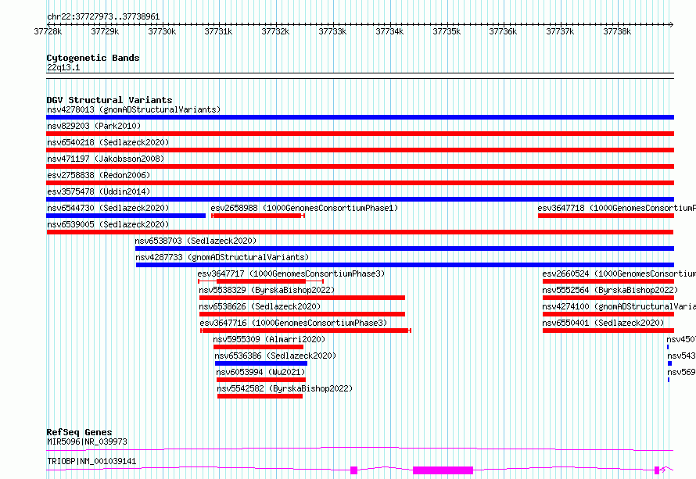The height and width of the screenshot is (479, 696).
Task: Click the TRIOBP|NM_001039141 gene label
Action: pos(91,461)
